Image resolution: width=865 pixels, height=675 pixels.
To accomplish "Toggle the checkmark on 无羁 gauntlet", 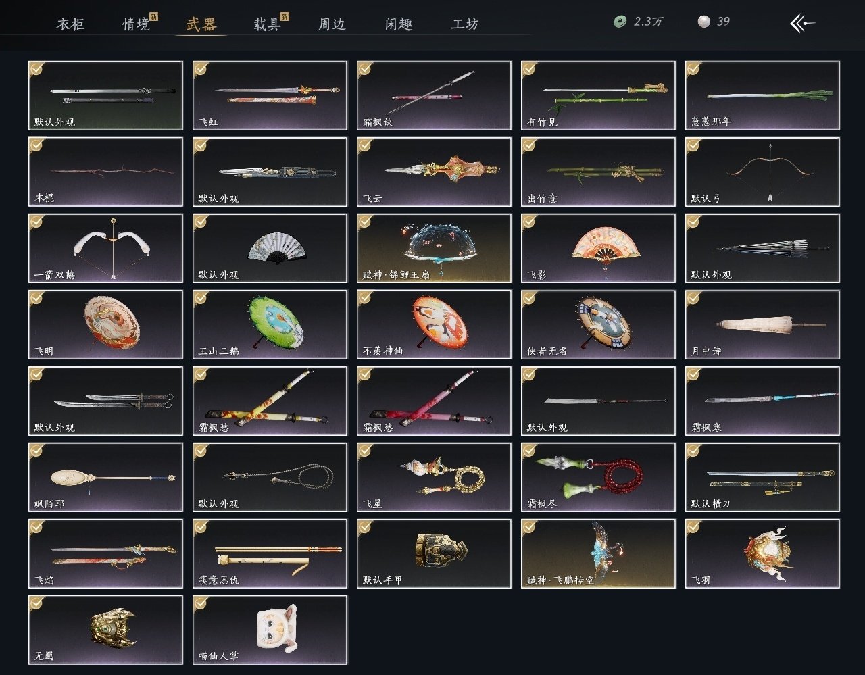I will coord(36,603).
